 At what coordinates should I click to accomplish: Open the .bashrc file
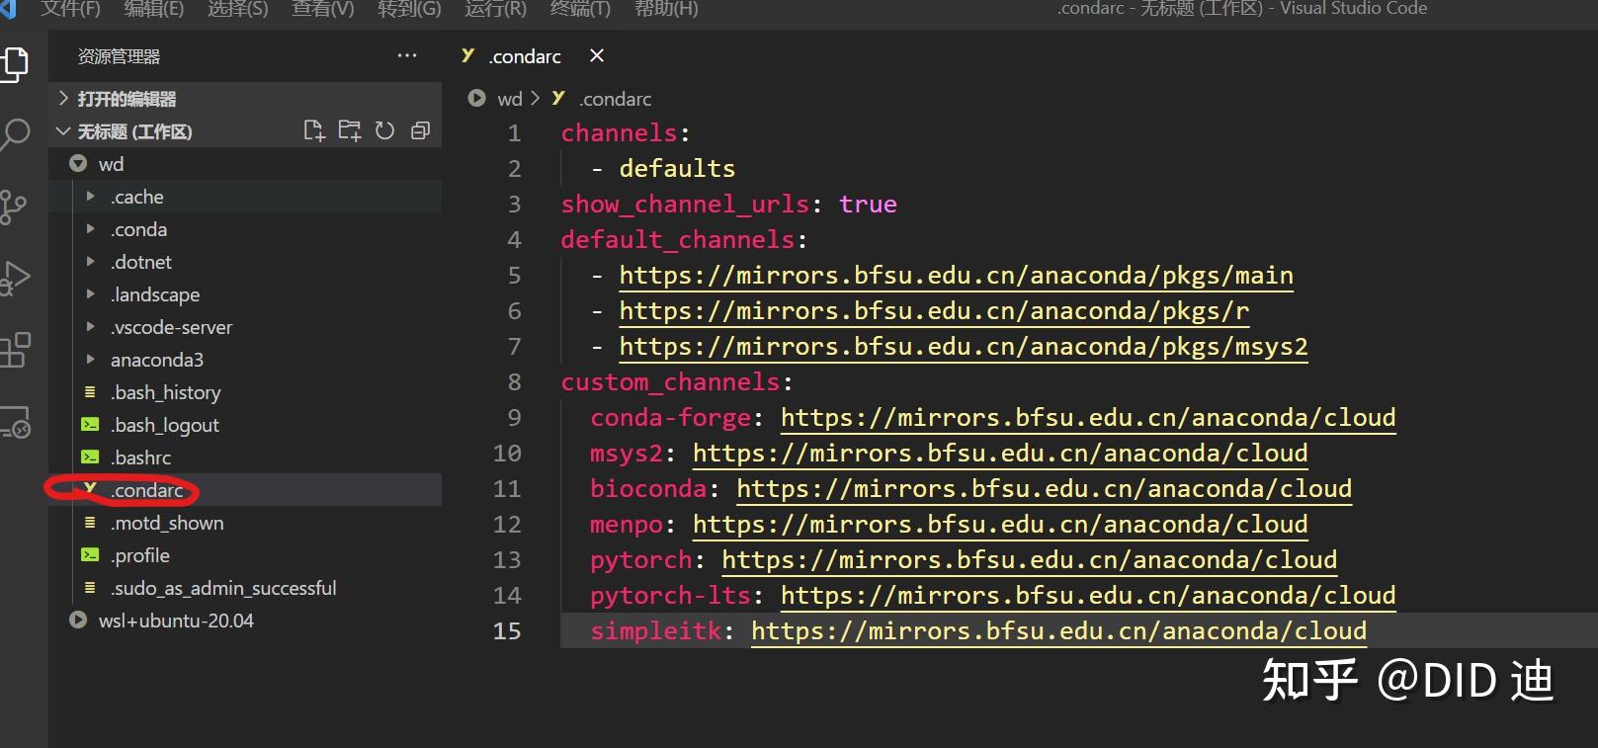245,457
